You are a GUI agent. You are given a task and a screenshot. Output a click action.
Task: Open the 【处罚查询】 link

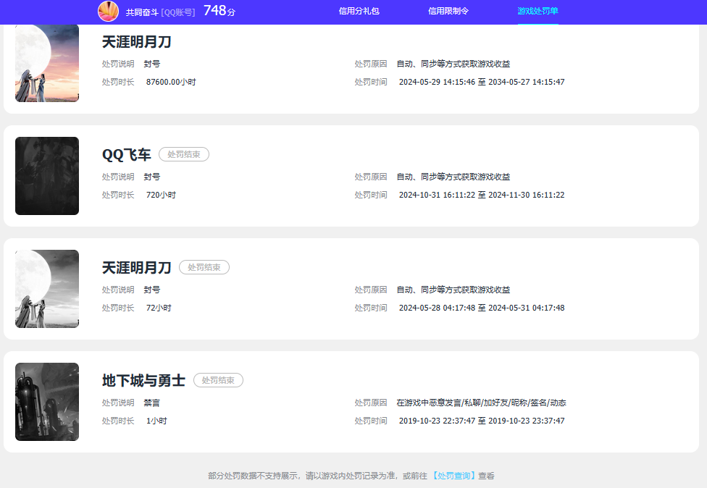coord(453,476)
